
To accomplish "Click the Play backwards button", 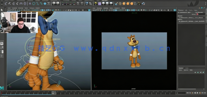I will coord(195,93).
